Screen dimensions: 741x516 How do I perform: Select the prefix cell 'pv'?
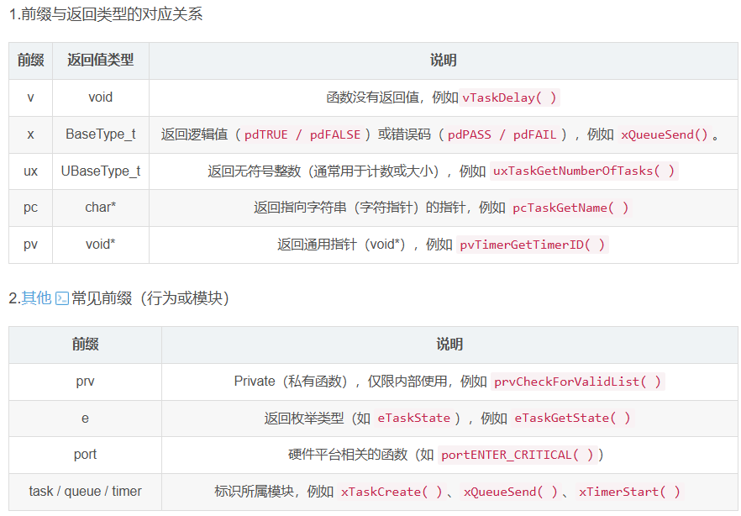pyautogui.click(x=31, y=245)
